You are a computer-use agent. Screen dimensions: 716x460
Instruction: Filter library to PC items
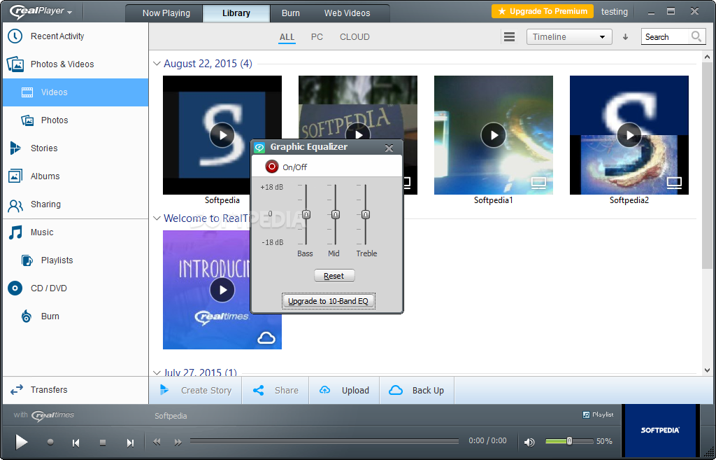click(317, 37)
